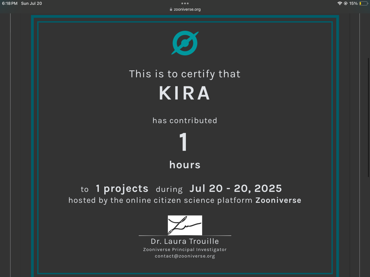Click the name KIRA on the certificate
This screenshot has height=277, width=370.
(185, 93)
